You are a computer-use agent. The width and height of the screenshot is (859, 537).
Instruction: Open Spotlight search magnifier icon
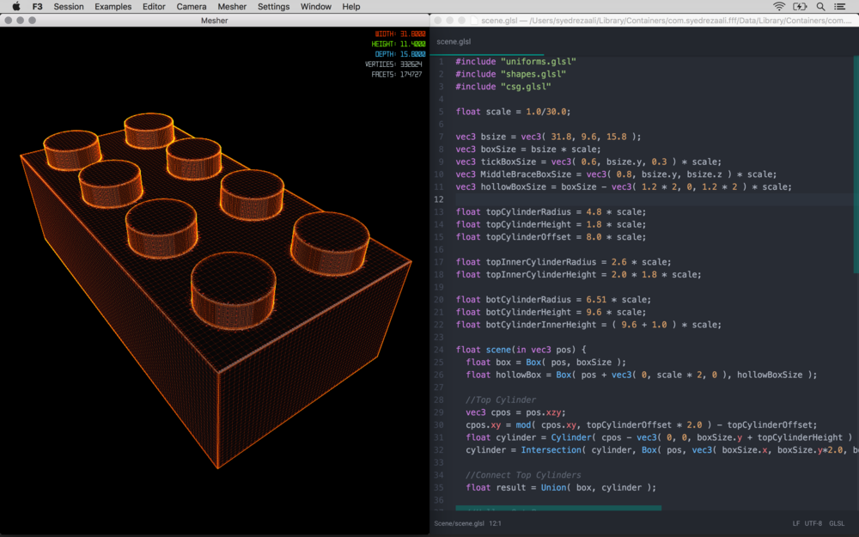pyautogui.click(x=821, y=7)
